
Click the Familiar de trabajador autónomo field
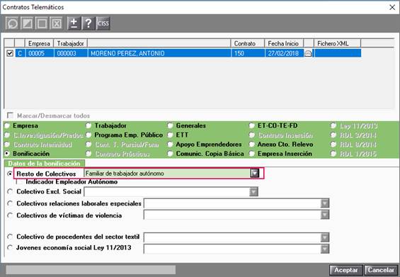167,174
